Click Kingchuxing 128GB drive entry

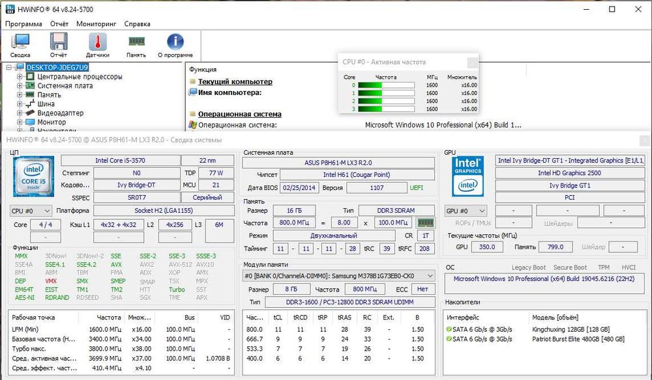571,329
